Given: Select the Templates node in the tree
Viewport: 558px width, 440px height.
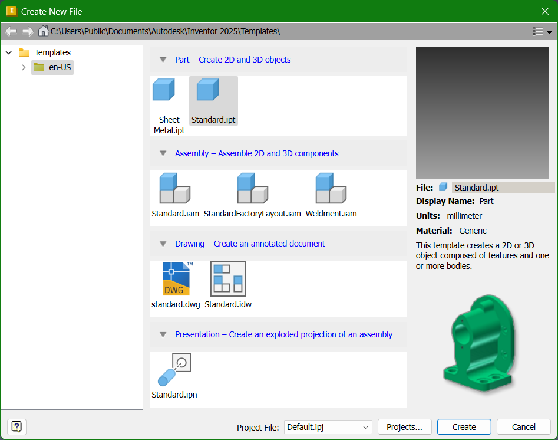Looking at the screenshot, I should (x=52, y=52).
